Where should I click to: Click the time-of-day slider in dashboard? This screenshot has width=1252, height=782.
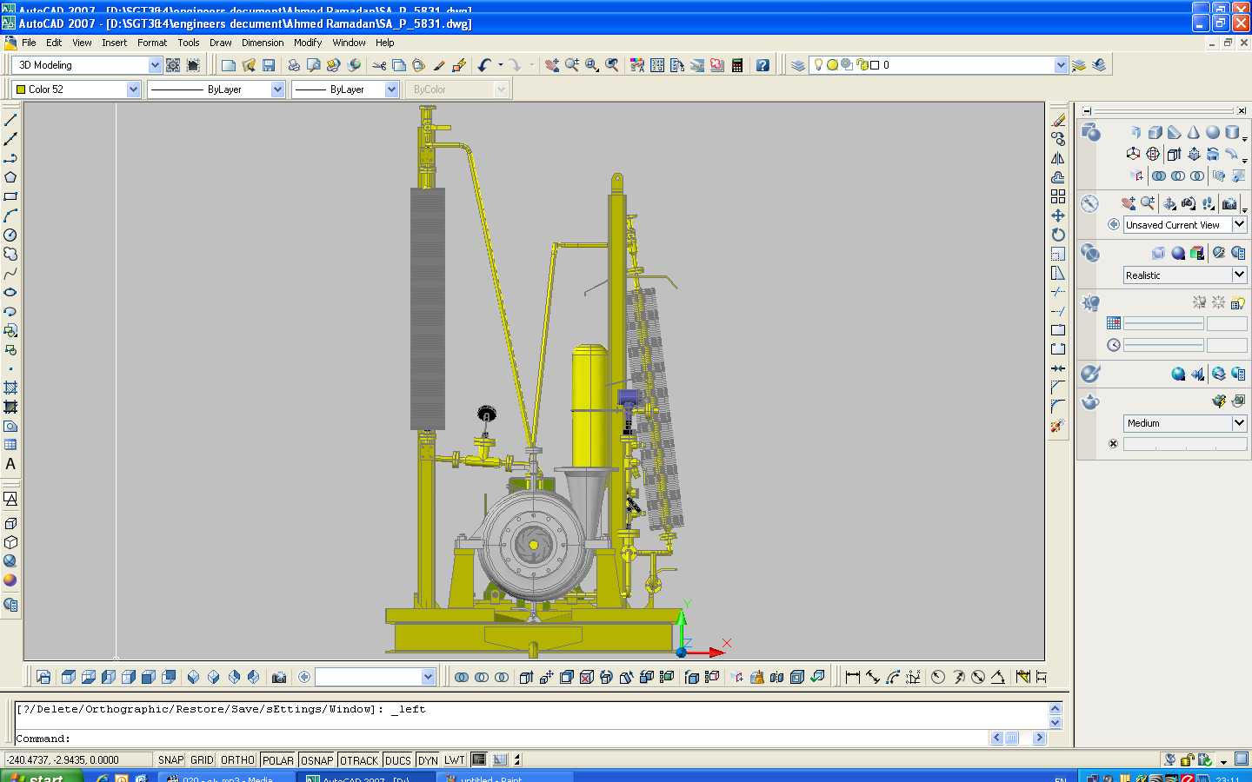1163,345
